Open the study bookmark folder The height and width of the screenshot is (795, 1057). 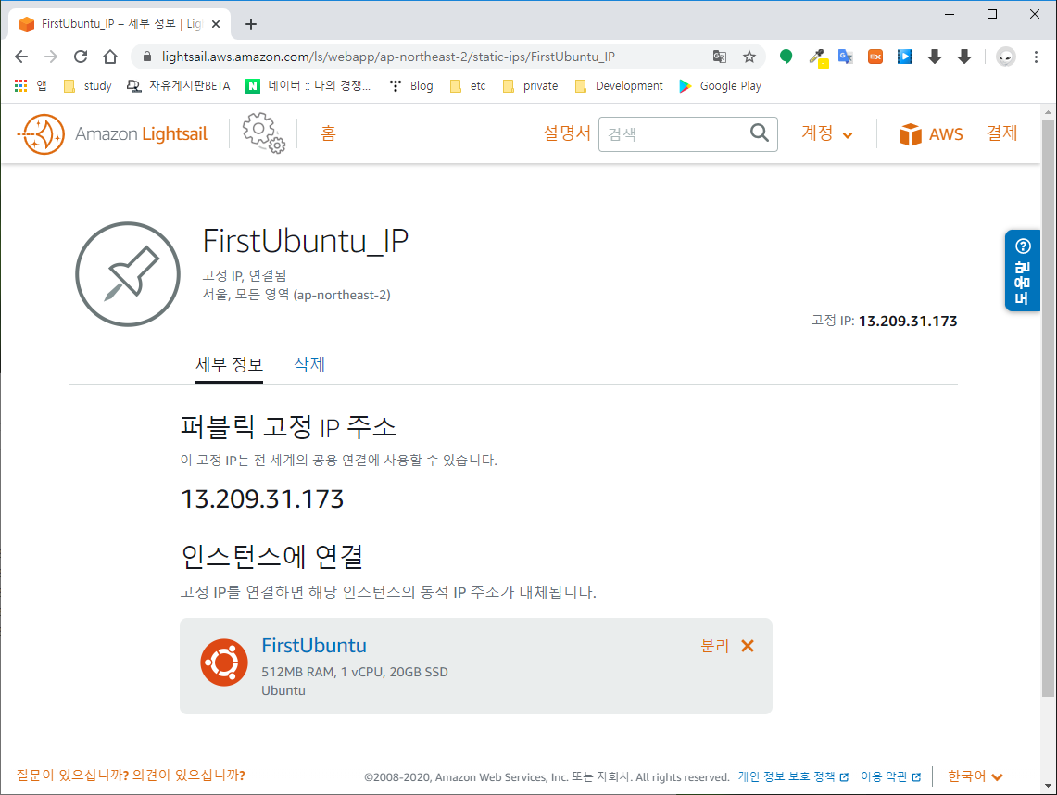(x=88, y=85)
